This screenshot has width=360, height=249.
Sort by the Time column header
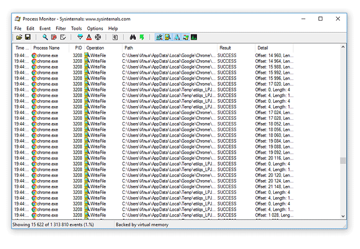click(22, 48)
